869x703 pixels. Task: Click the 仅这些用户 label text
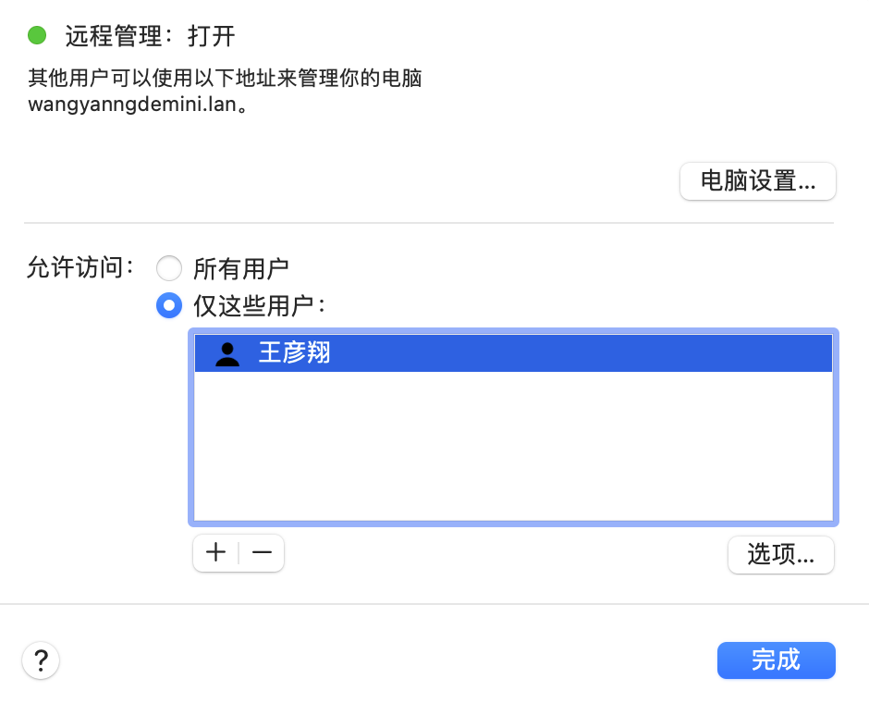click(x=259, y=305)
